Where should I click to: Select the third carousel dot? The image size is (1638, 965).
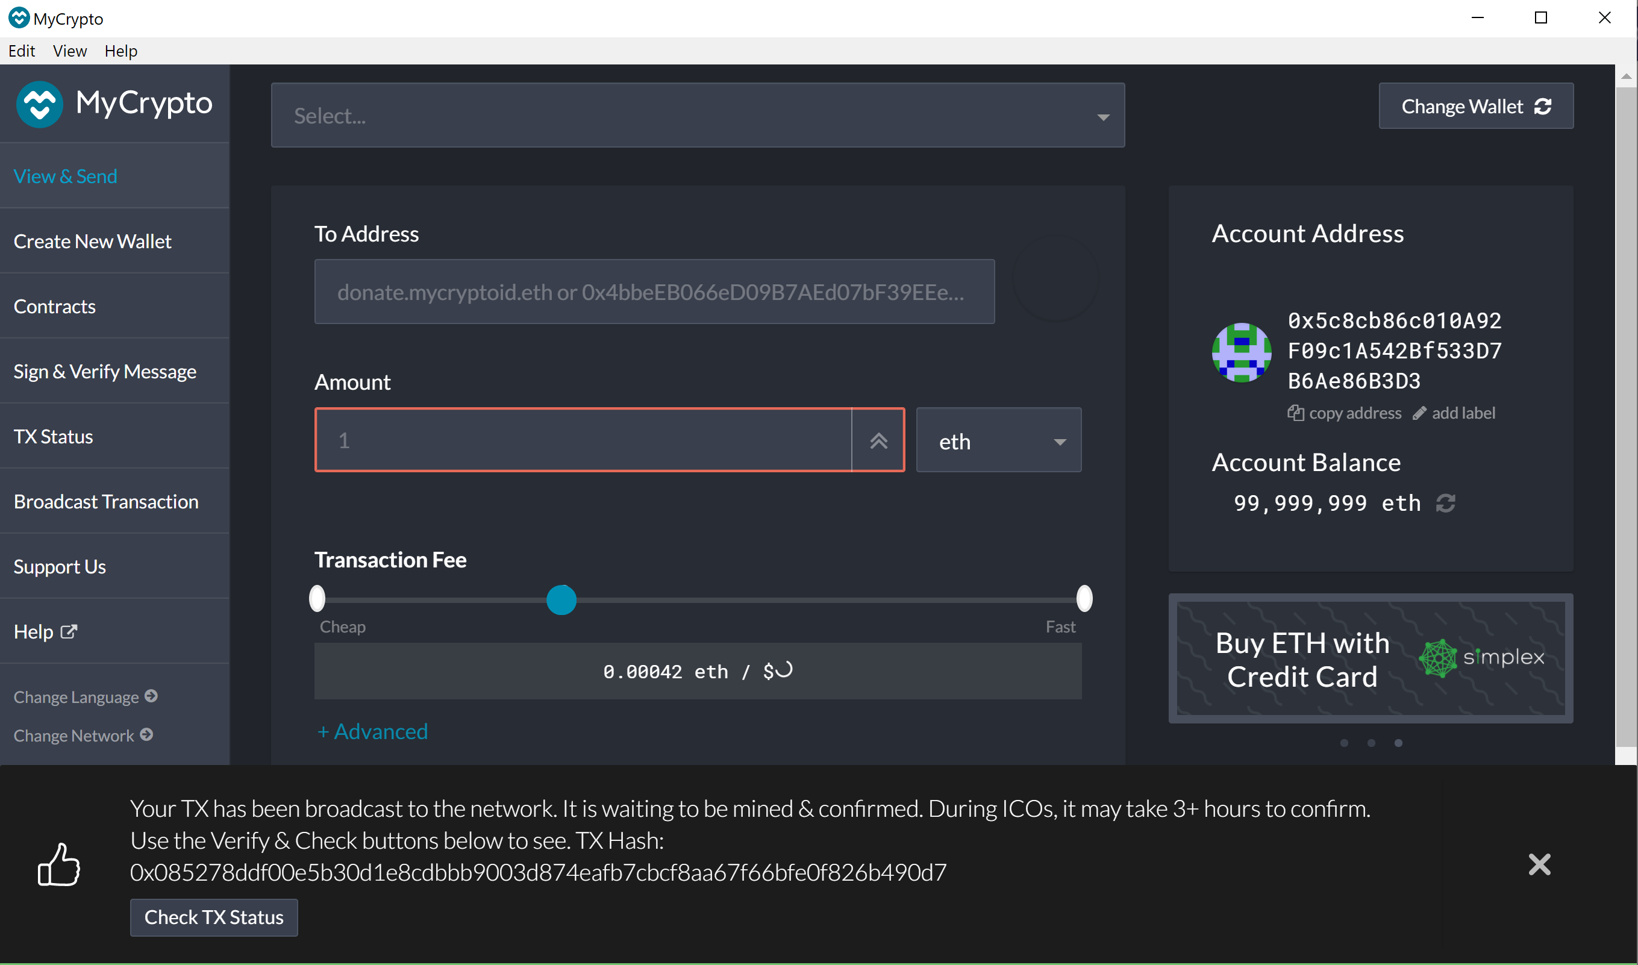tap(1398, 743)
